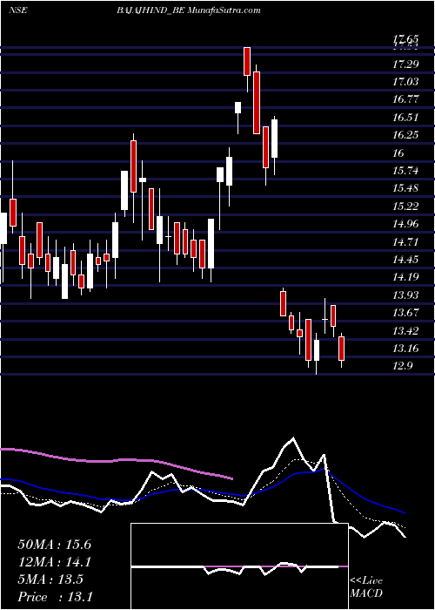This screenshot has height=610, width=435.
Task: Click the highest red candlestick near 17.65
Action: click(247, 61)
